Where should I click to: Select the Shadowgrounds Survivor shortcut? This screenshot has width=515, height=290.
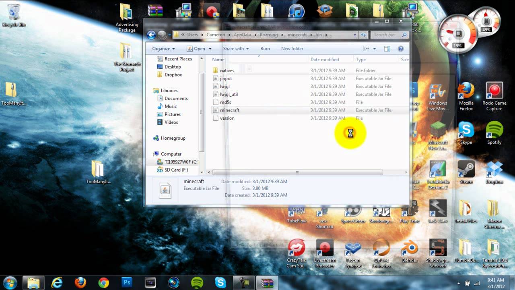tap(438, 254)
